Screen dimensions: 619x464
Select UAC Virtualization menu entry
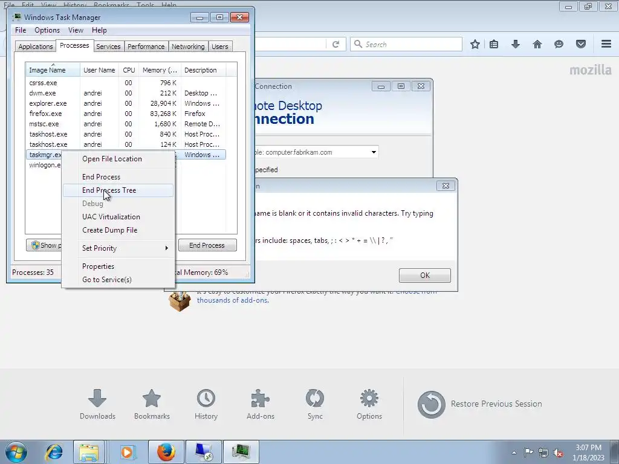[x=118, y=217]
